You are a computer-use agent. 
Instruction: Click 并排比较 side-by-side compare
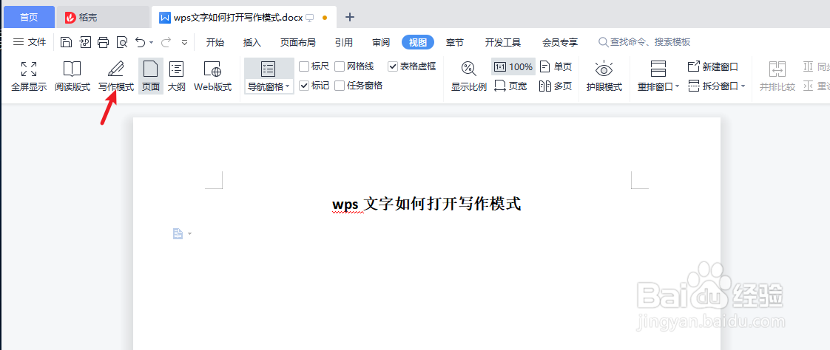tap(777, 77)
